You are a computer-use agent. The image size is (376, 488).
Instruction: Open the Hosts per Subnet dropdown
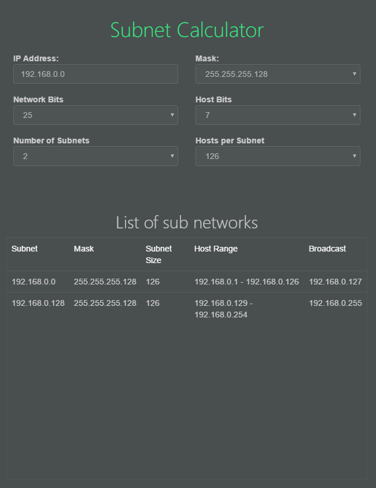pos(278,156)
